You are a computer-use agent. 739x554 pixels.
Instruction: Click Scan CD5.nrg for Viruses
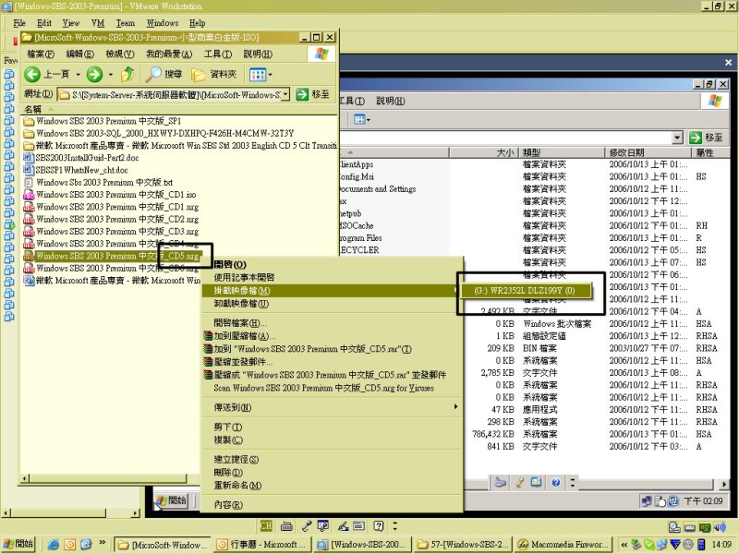click(x=332, y=388)
